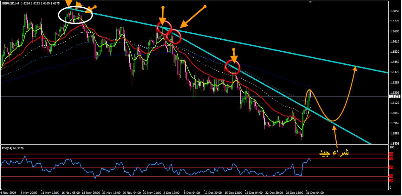Click the 1.6610 price axis label

[394, 42]
